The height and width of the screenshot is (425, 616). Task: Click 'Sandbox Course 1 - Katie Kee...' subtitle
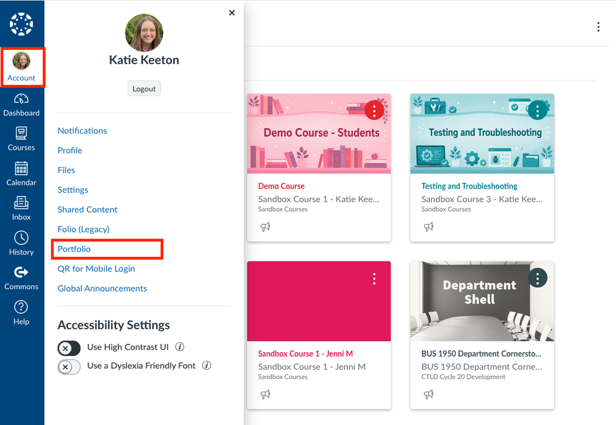coord(319,200)
